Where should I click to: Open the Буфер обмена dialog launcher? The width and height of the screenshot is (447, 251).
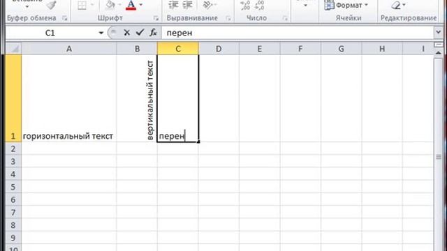coord(65,18)
